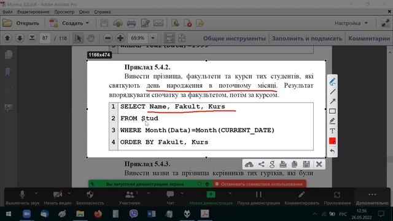
Task: Start Новая демонстрация in Zoom
Action: click(211, 198)
